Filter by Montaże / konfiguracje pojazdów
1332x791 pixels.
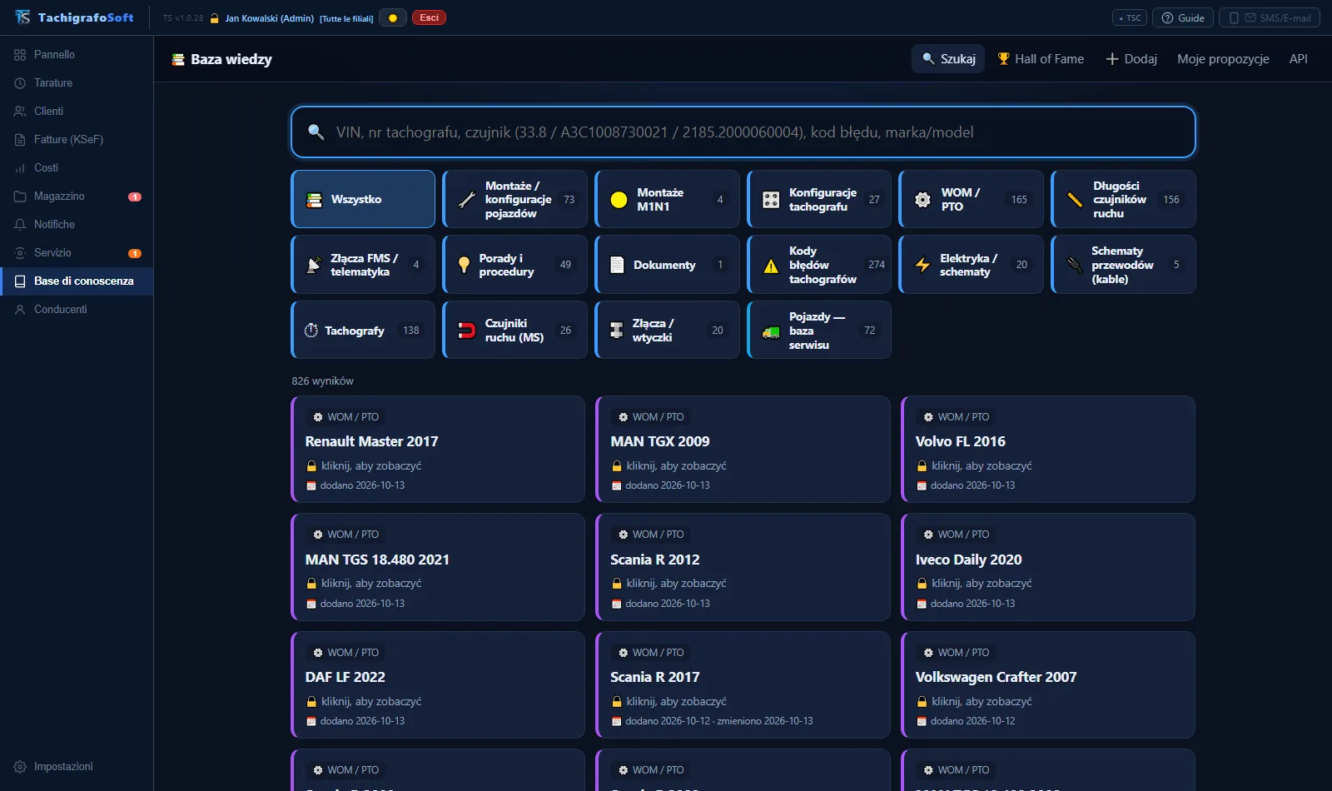(x=515, y=199)
